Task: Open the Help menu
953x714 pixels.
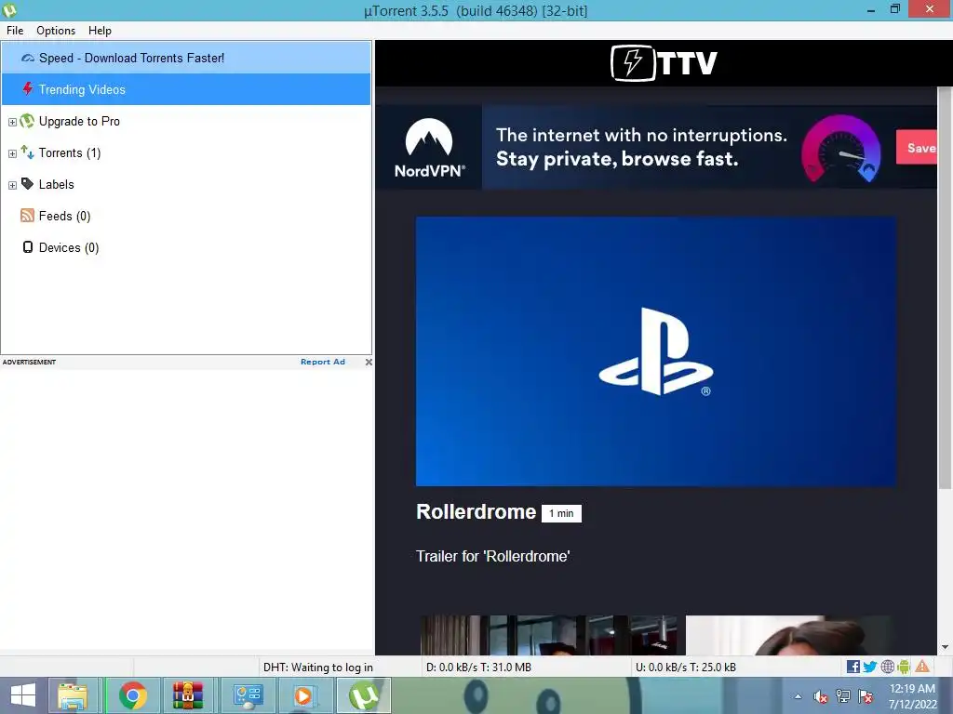Action: (100, 31)
